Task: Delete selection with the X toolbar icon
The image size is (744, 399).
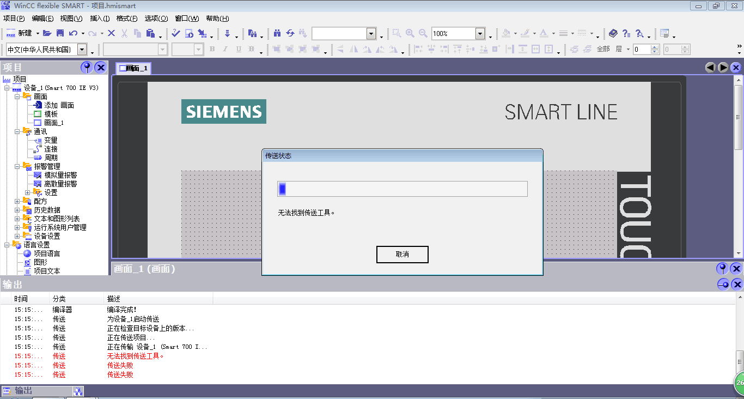Action: 111,33
